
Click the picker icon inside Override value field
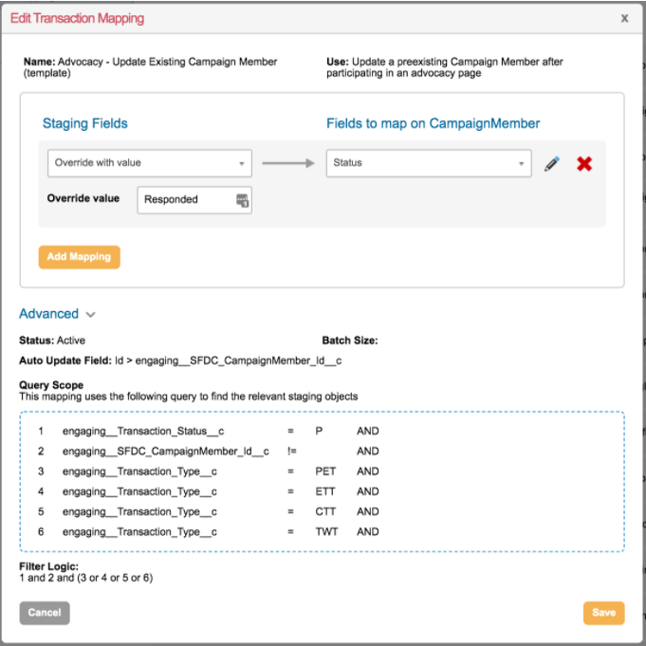click(x=242, y=200)
